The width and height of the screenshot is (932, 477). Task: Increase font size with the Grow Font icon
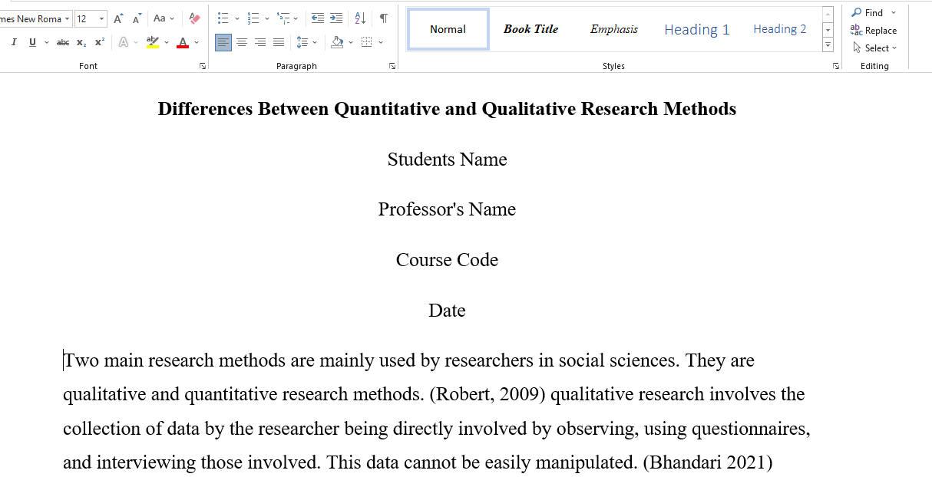tap(118, 18)
